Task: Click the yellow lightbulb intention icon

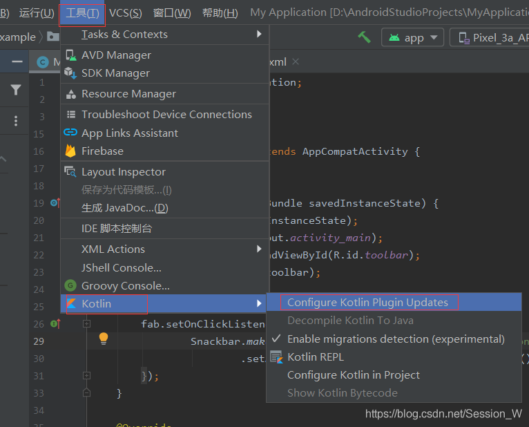Action: 104,339
